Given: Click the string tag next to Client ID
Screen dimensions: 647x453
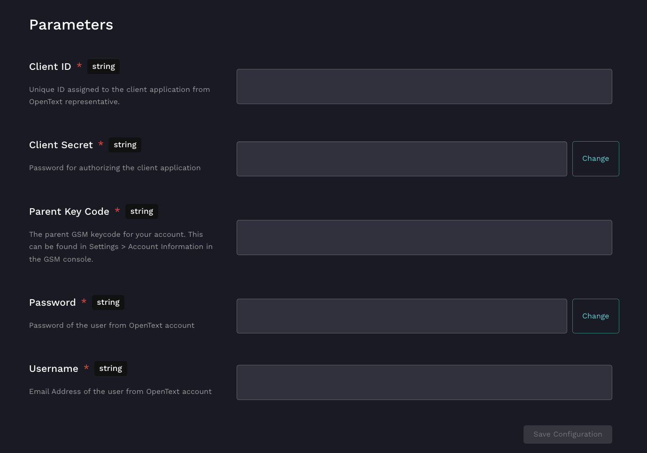Looking at the screenshot, I should [x=103, y=67].
